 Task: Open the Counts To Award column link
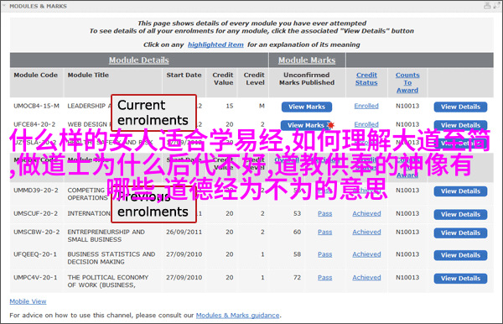click(x=407, y=82)
